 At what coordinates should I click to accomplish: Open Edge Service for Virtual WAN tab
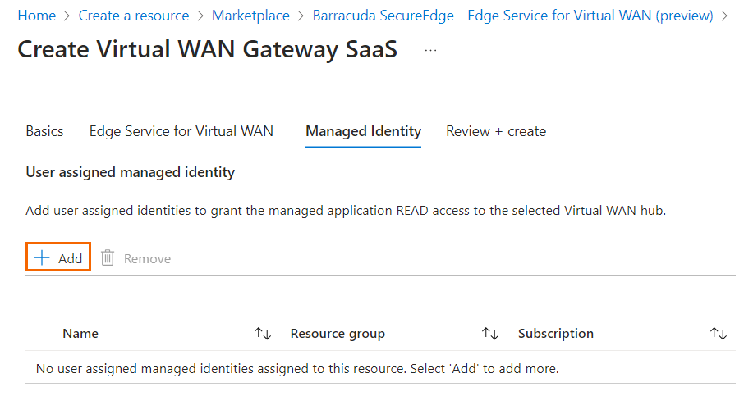(181, 131)
